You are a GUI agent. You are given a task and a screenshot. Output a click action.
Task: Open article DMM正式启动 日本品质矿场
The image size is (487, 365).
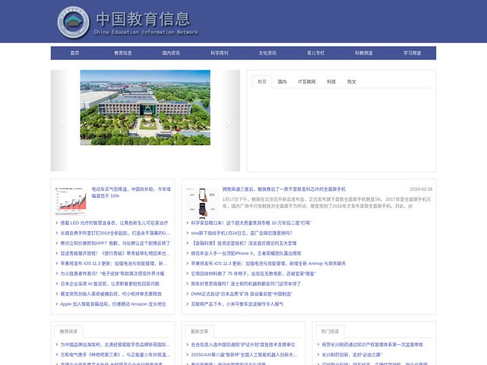coord(241,294)
